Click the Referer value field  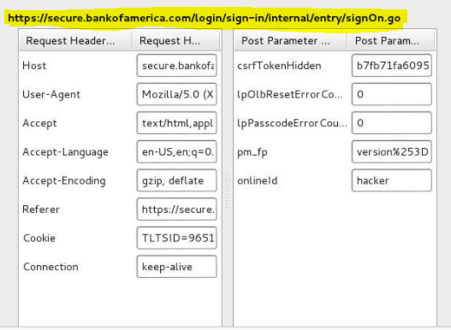click(176, 209)
